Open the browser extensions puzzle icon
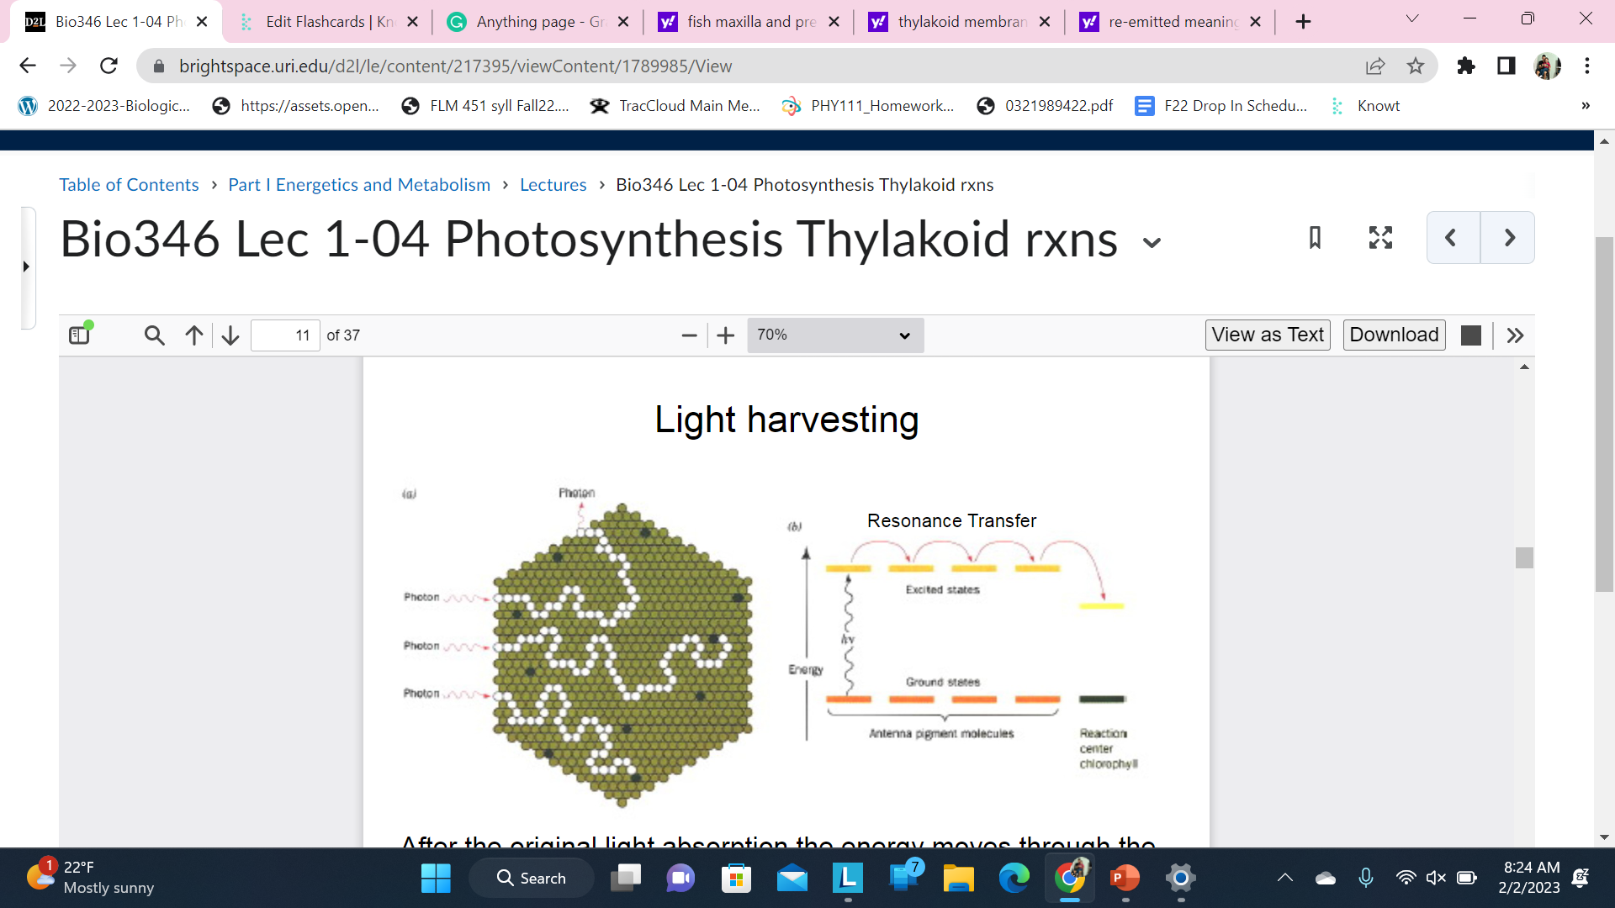Image resolution: width=1615 pixels, height=908 pixels. 1466,66
